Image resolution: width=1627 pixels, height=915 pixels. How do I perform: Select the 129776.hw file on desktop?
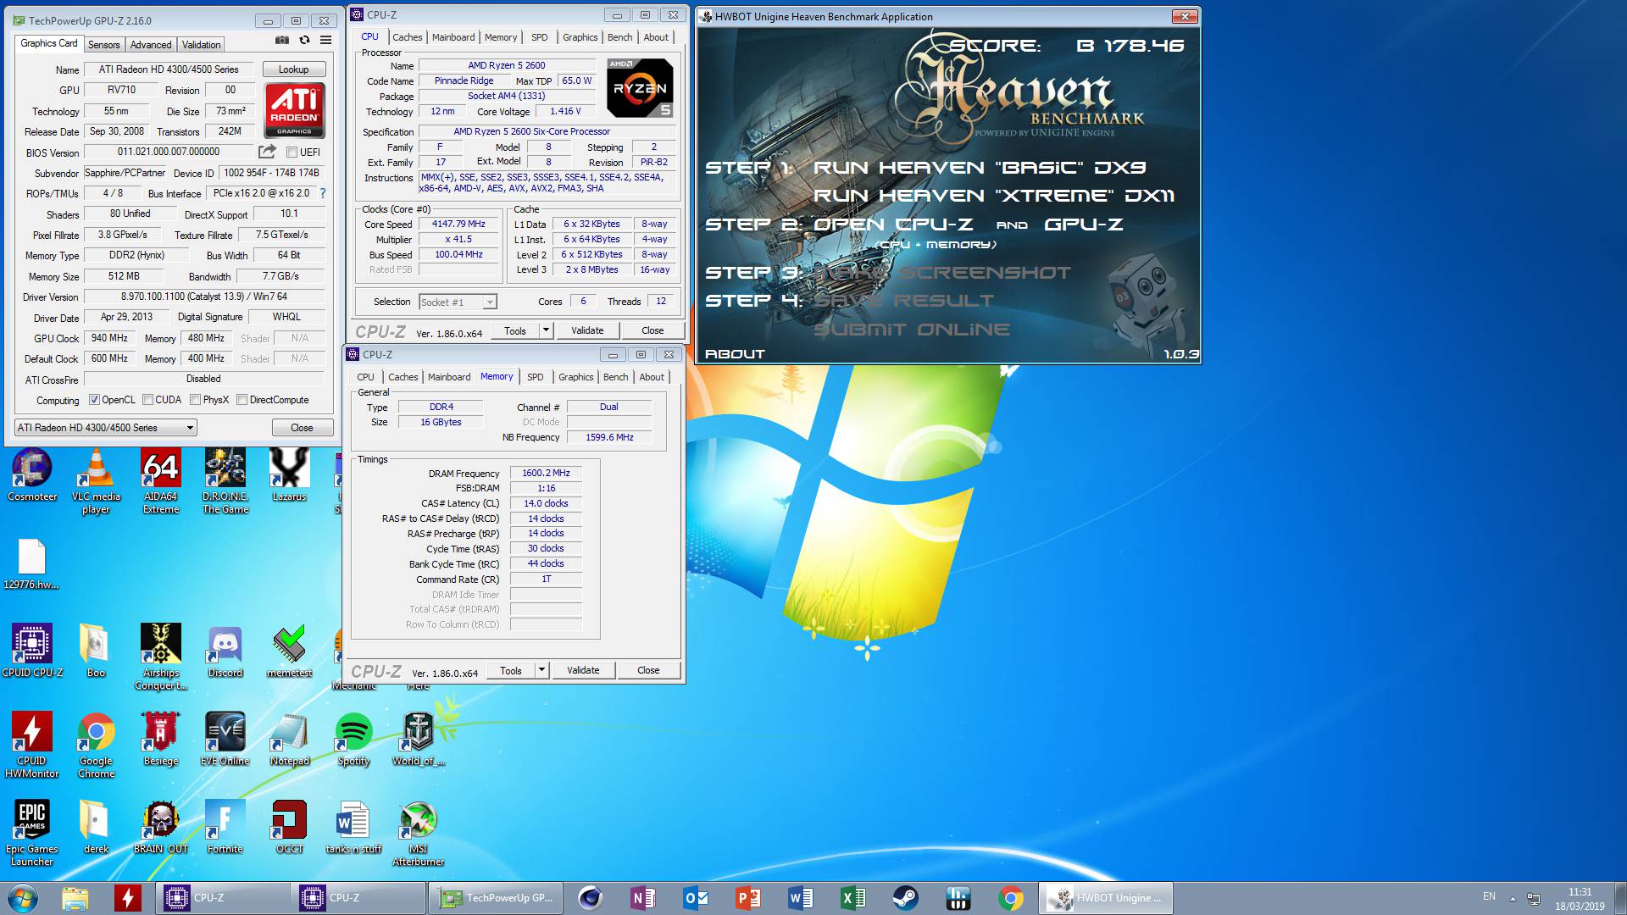31,564
